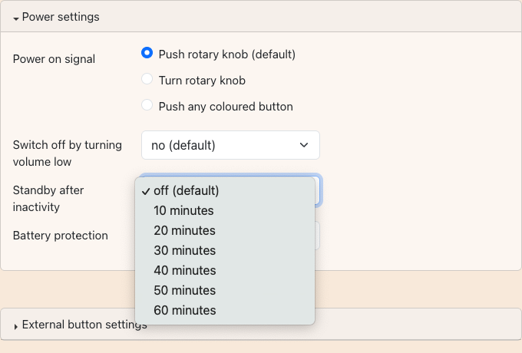Select the Push rotary knob (default) radio

point(147,54)
